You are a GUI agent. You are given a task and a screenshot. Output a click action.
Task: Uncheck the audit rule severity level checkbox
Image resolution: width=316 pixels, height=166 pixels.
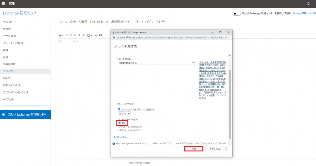point(119,109)
